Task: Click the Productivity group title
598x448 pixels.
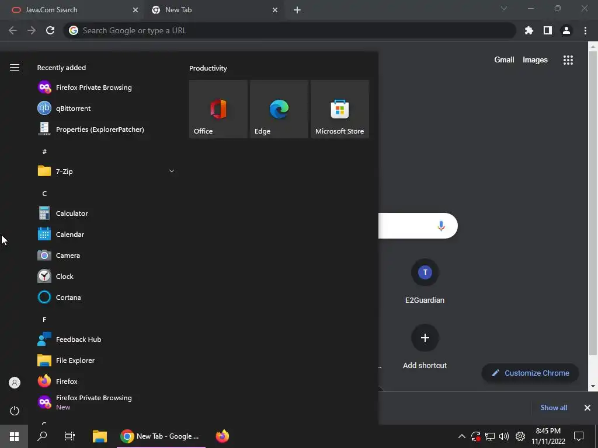Action: tap(208, 68)
